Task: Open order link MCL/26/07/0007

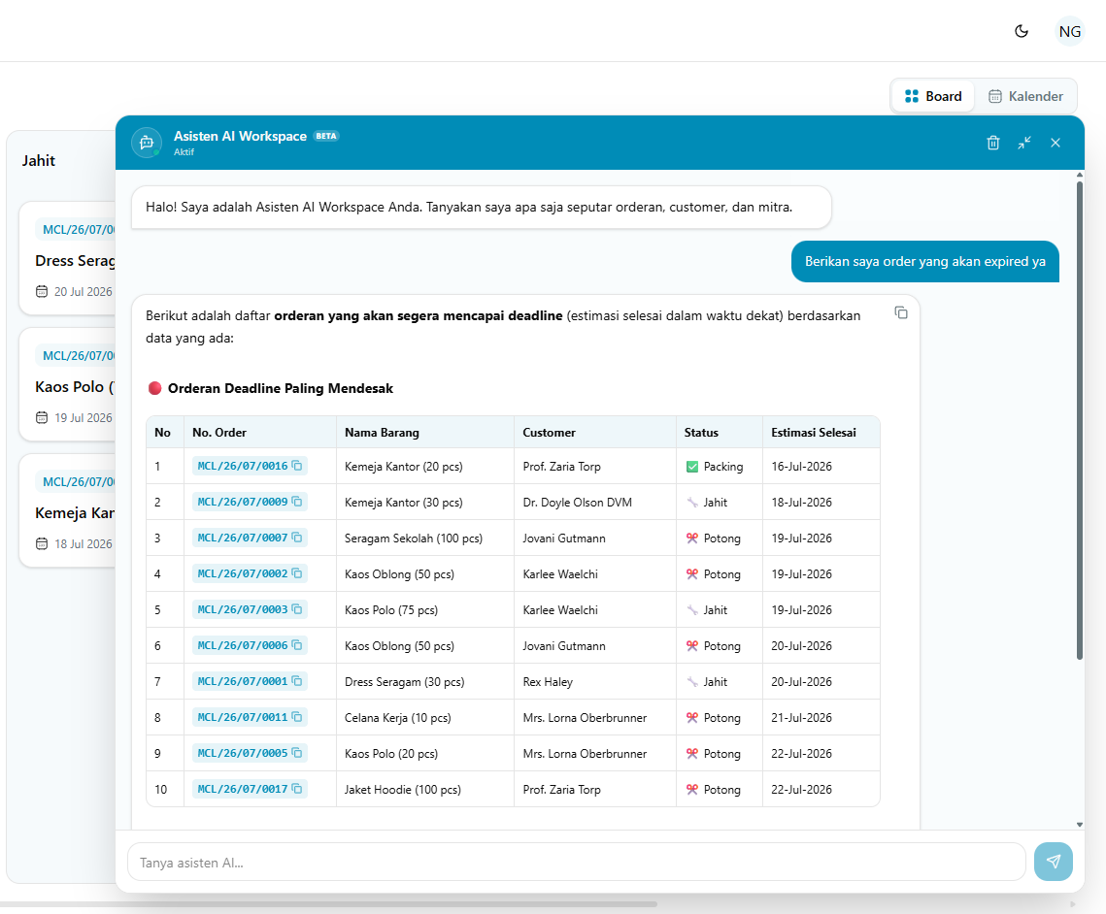Action: (243, 538)
